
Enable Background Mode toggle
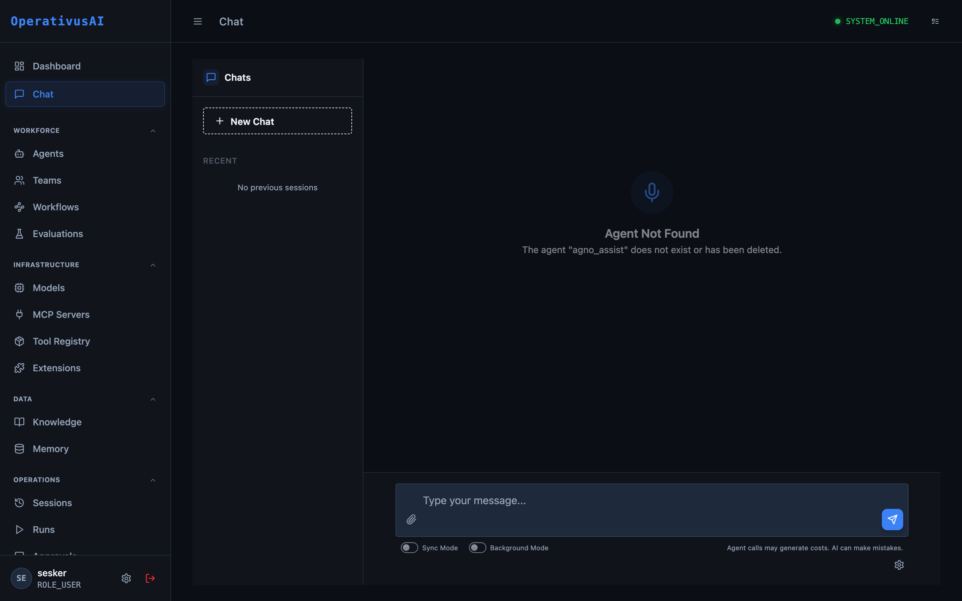tap(477, 548)
